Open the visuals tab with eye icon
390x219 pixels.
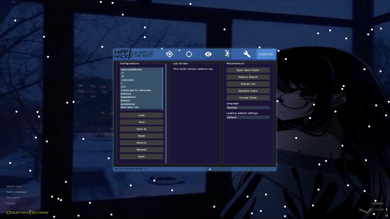click(208, 54)
